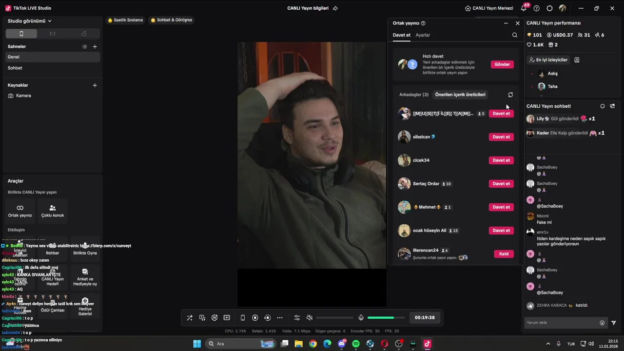
Task: Open the chat filter funnel icon
Action: 614,323
